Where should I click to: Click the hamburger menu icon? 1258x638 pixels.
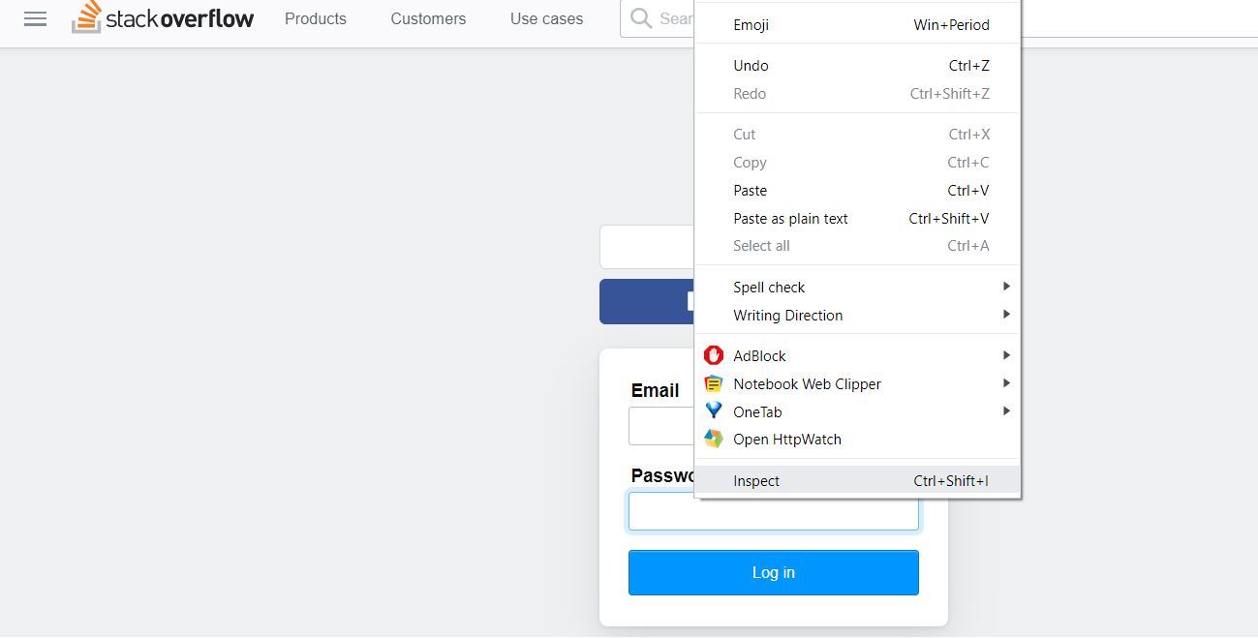35,19
